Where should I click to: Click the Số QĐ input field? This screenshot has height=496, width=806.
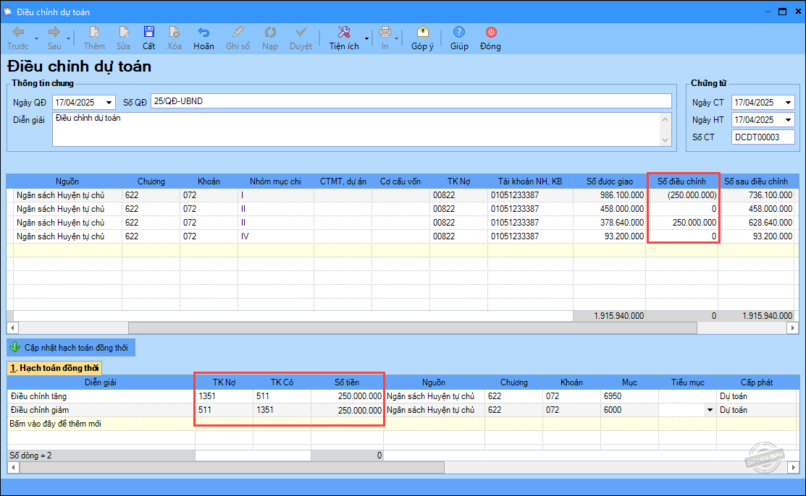[411, 101]
